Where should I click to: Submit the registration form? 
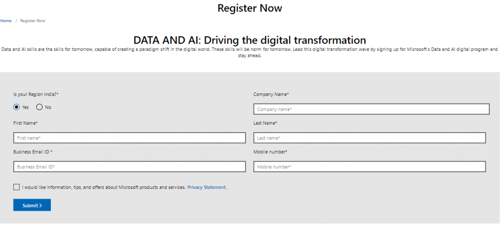coord(32,205)
